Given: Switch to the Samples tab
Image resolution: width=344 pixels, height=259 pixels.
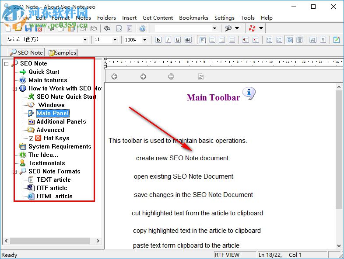Looking at the screenshot, I should point(63,52).
